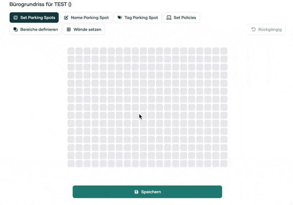
Task: Click the undo arrow icon beside Rückgängig
Action: coord(253,29)
